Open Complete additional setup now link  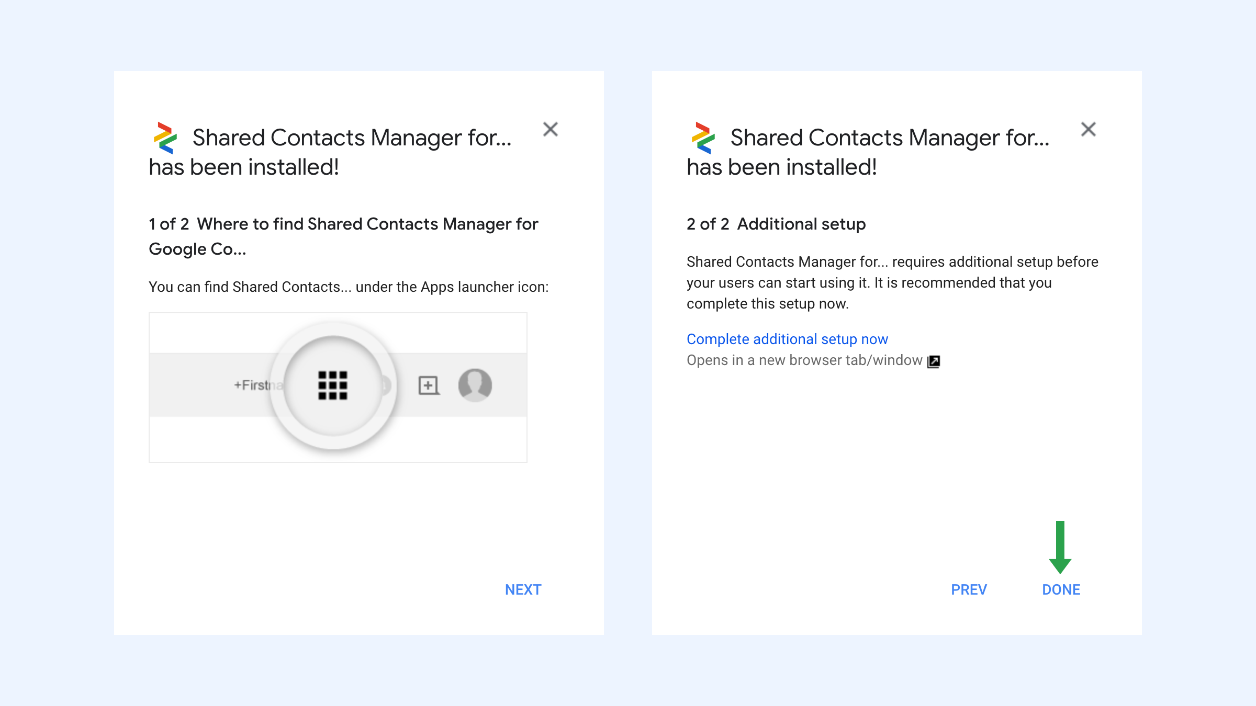click(787, 339)
